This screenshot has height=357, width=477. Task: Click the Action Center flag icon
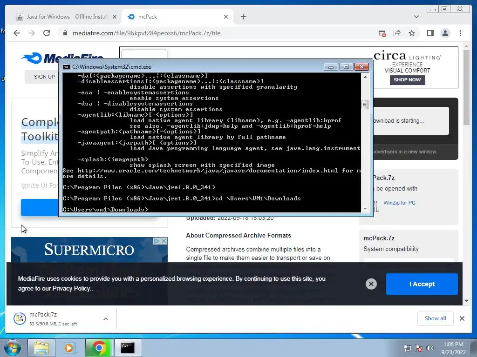pyautogui.click(x=419, y=348)
